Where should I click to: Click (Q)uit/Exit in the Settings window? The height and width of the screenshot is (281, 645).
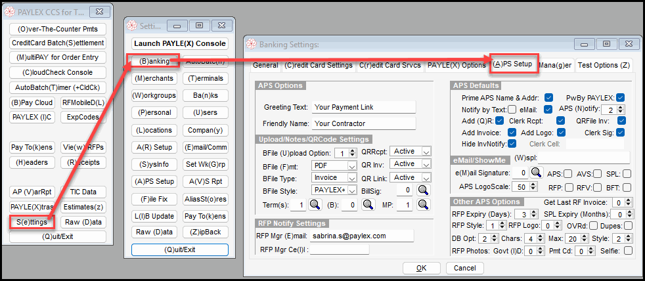[180, 249]
